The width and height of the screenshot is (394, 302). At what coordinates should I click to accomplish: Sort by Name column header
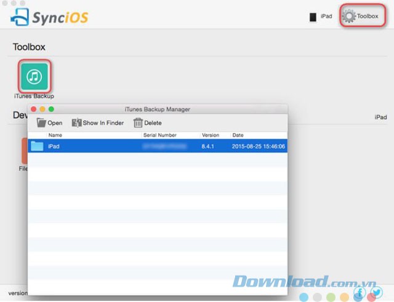click(x=55, y=135)
